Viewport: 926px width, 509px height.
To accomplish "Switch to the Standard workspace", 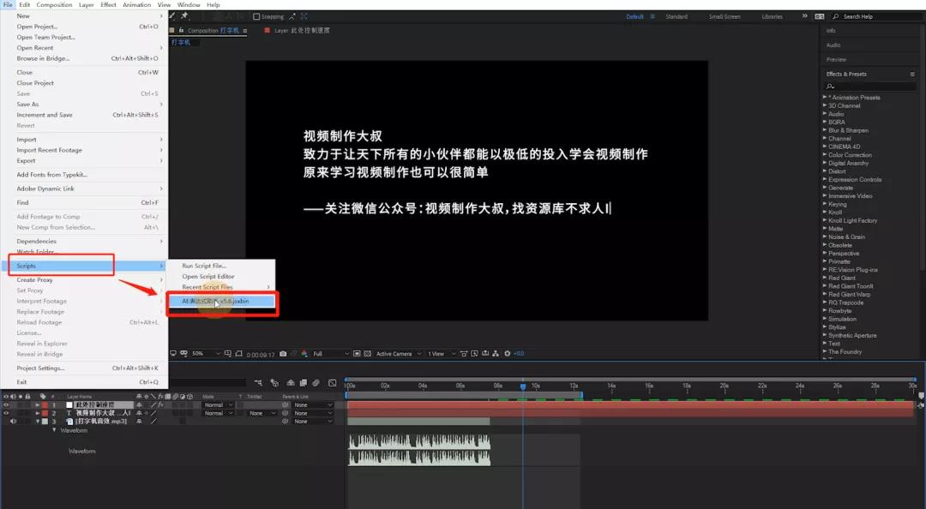I will 676,16.
